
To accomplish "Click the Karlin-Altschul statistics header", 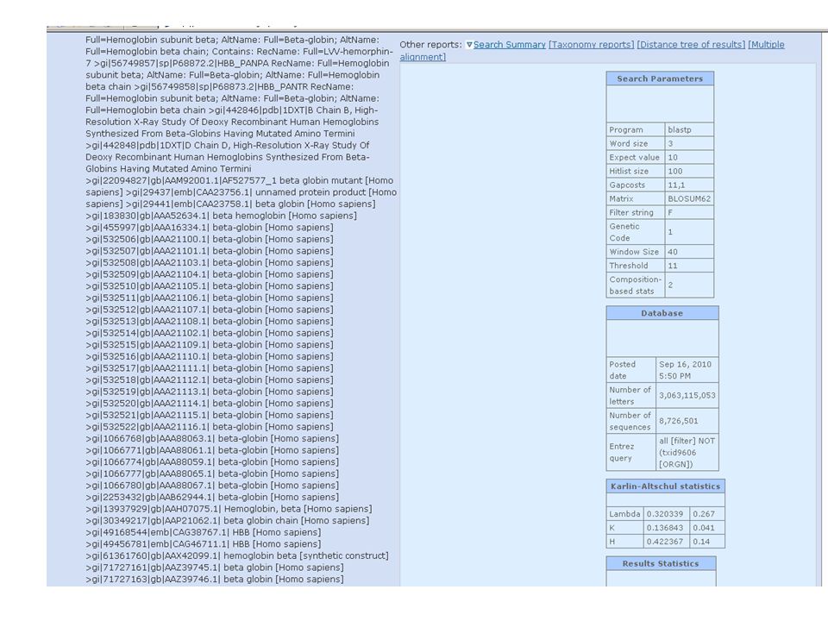I will point(665,486).
